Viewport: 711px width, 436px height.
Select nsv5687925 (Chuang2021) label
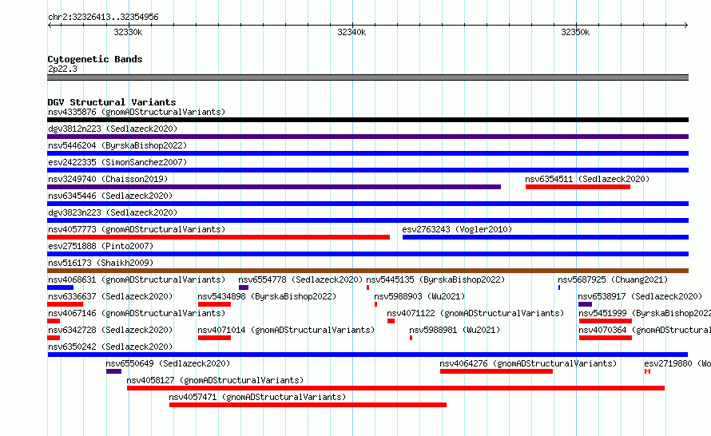pos(613,279)
